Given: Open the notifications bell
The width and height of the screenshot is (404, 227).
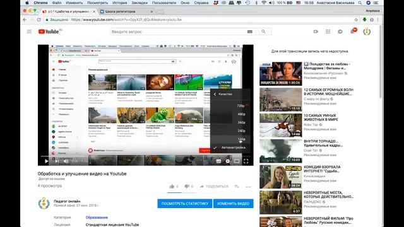Looking at the screenshot, I should (x=352, y=32).
